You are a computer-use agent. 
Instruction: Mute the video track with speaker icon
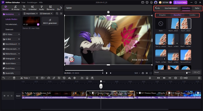11,96
